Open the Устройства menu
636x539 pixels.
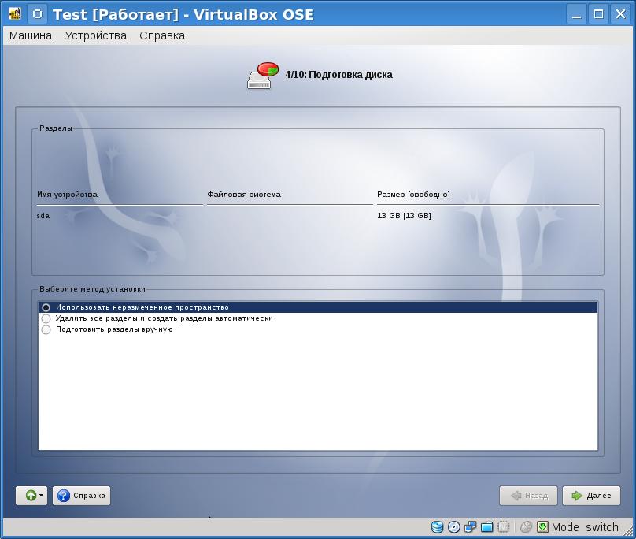[95, 35]
